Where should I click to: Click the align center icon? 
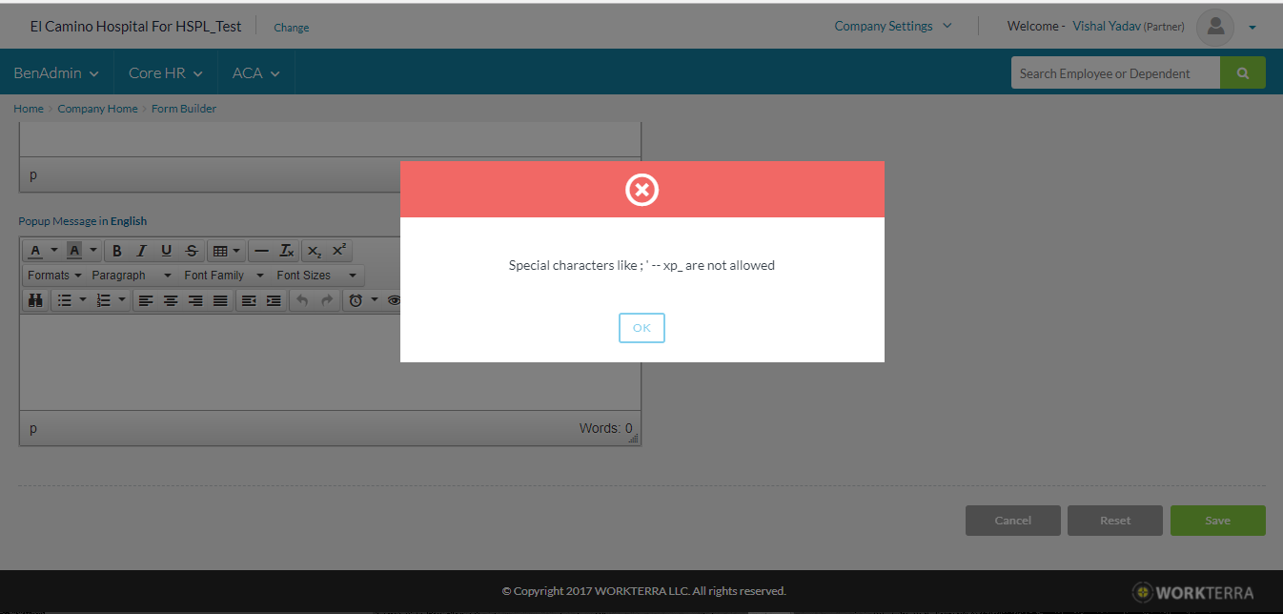[x=171, y=300]
